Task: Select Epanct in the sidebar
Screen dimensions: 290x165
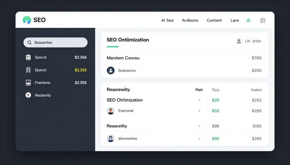Action: pyautogui.click(x=40, y=70)
